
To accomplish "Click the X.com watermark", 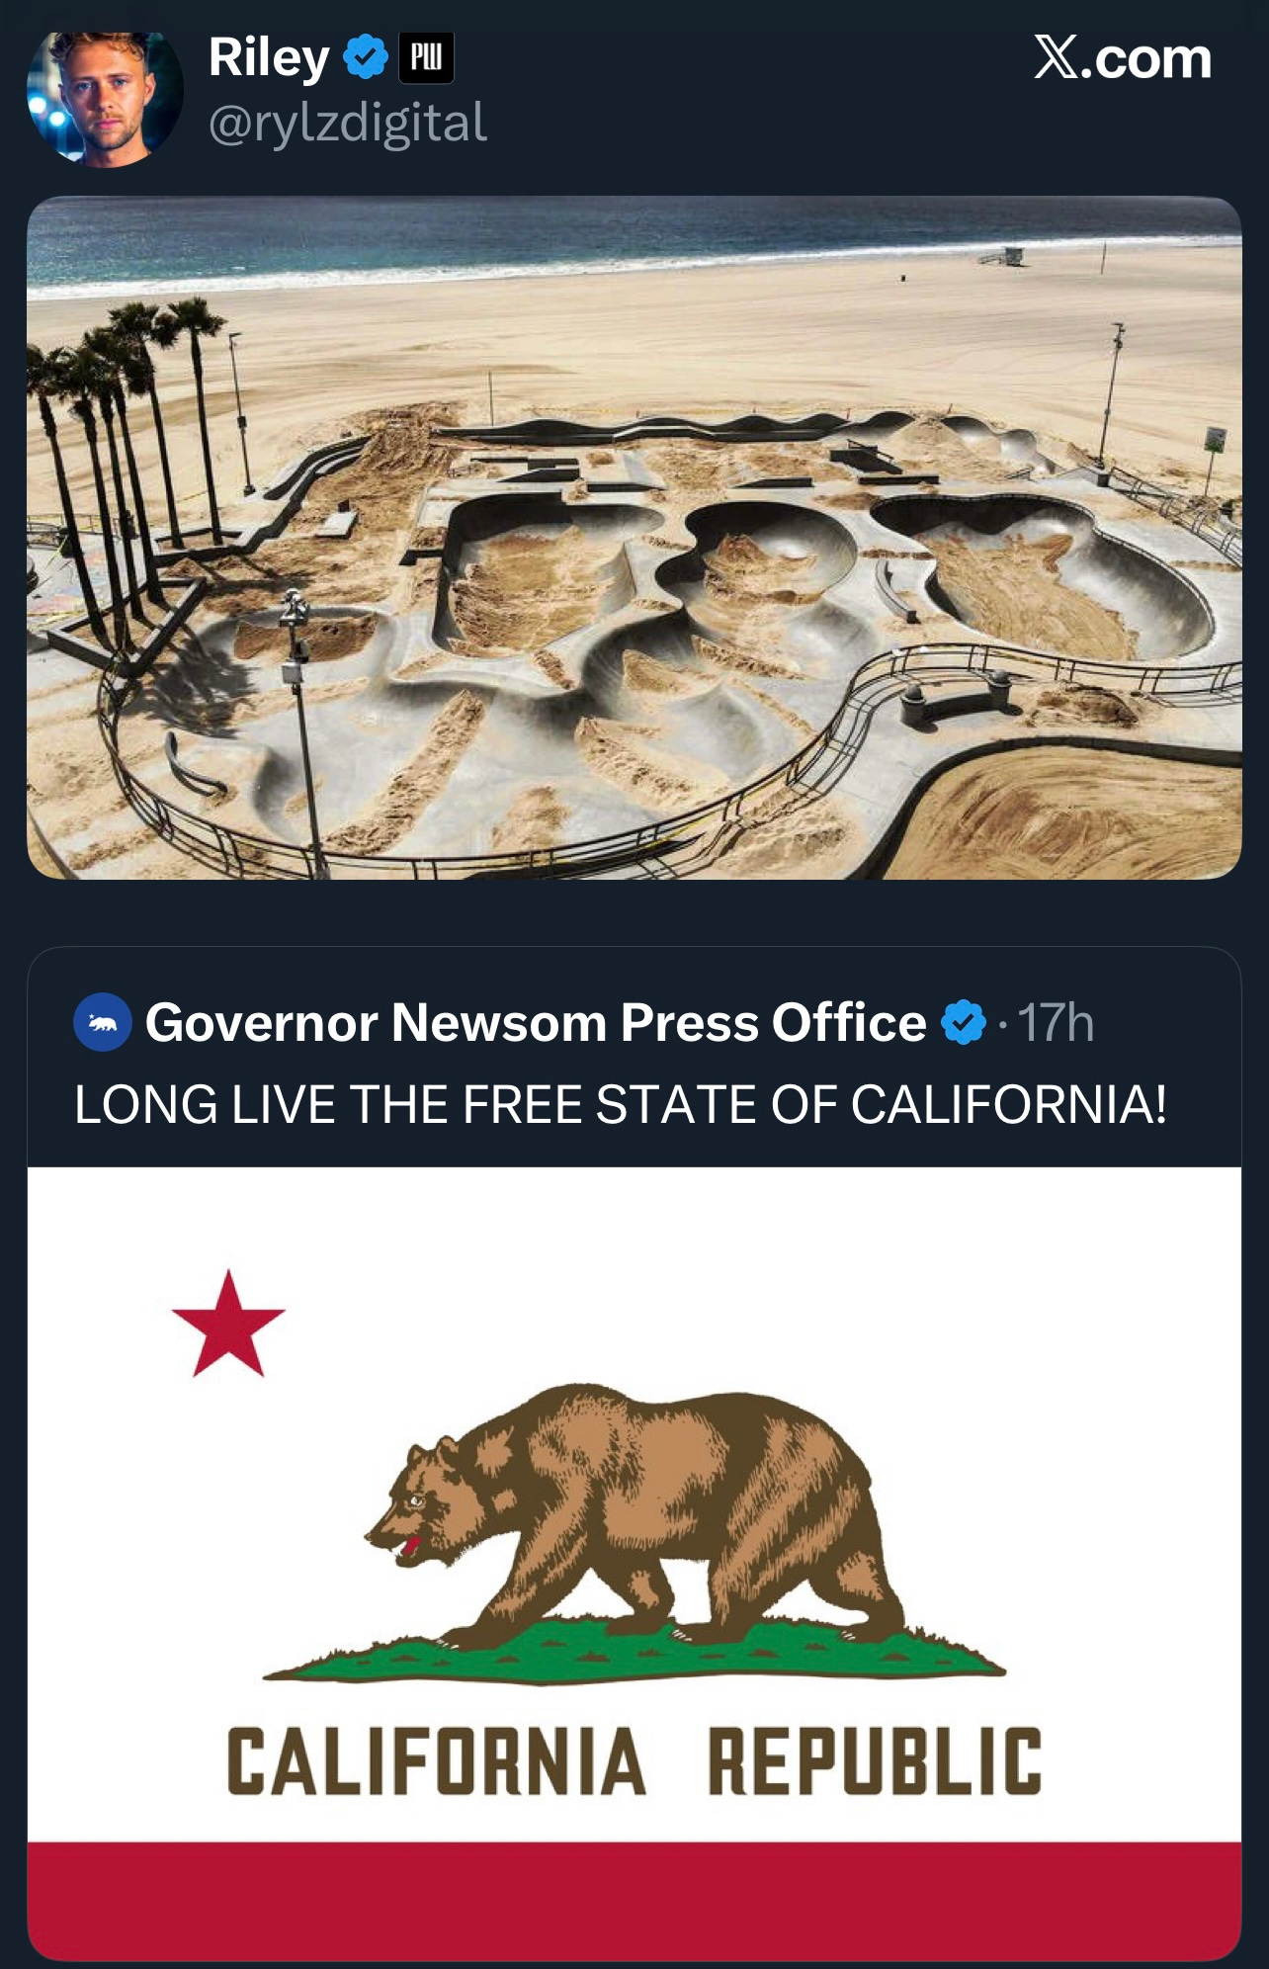I will coord(1123,57).
